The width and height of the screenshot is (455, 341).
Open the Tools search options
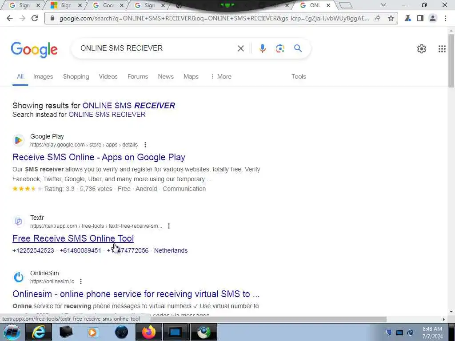coord(299,76)
